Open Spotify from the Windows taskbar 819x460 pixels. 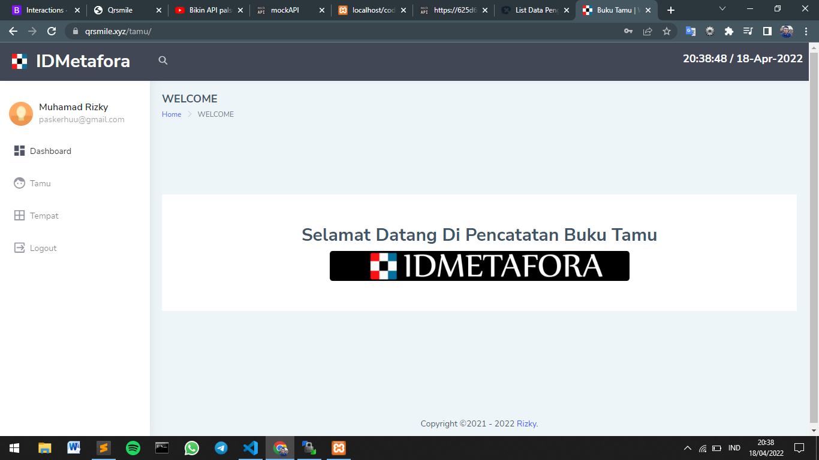pyautogui.click(x=133, y=448)
